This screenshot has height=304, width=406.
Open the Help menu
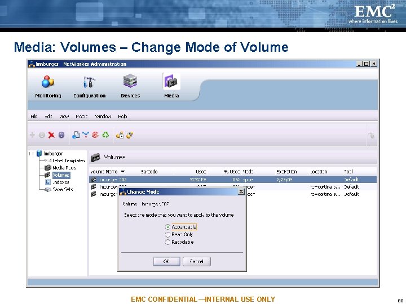[122, 117]
